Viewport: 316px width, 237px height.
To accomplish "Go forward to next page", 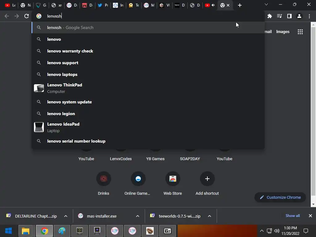I will (17, 16).
